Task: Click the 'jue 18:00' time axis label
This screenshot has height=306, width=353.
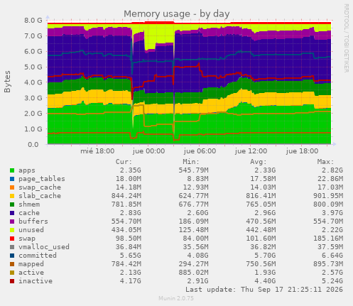Action: 302,151
